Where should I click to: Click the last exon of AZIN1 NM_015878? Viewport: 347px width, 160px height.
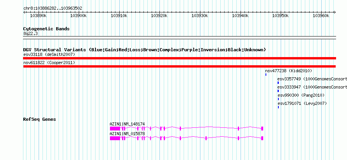pos(262,138)
